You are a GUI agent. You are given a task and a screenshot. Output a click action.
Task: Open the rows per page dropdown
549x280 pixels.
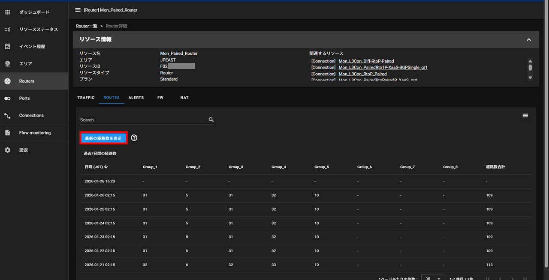click(433, 278)
